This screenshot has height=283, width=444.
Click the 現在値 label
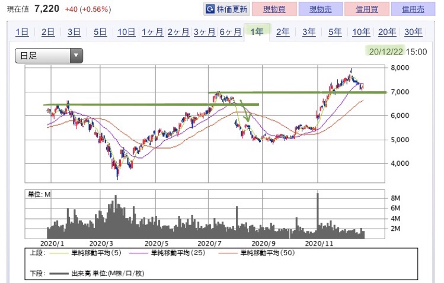pos(18,9)
